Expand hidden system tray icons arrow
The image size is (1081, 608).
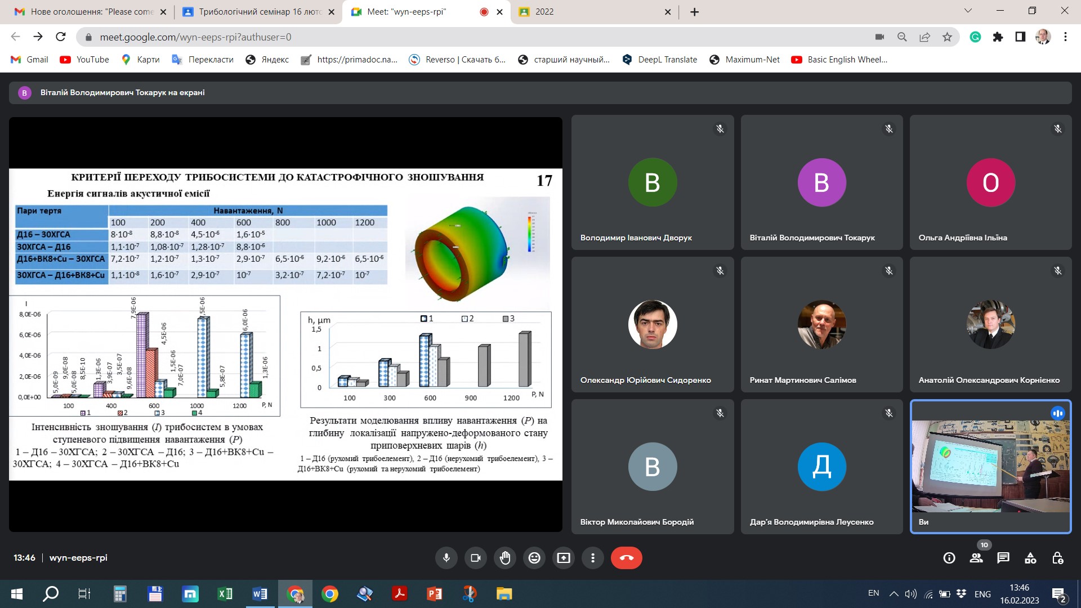coord(894,593)
